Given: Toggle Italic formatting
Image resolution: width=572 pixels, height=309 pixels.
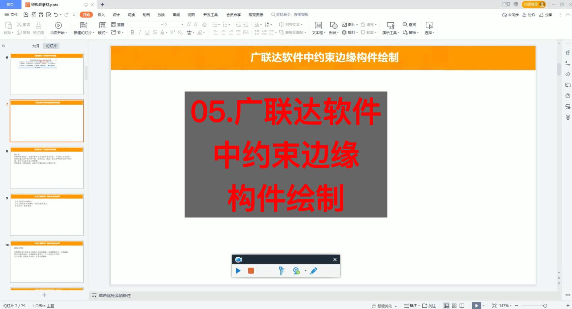Looking at the screenshot, I should [x=140, y=32].
